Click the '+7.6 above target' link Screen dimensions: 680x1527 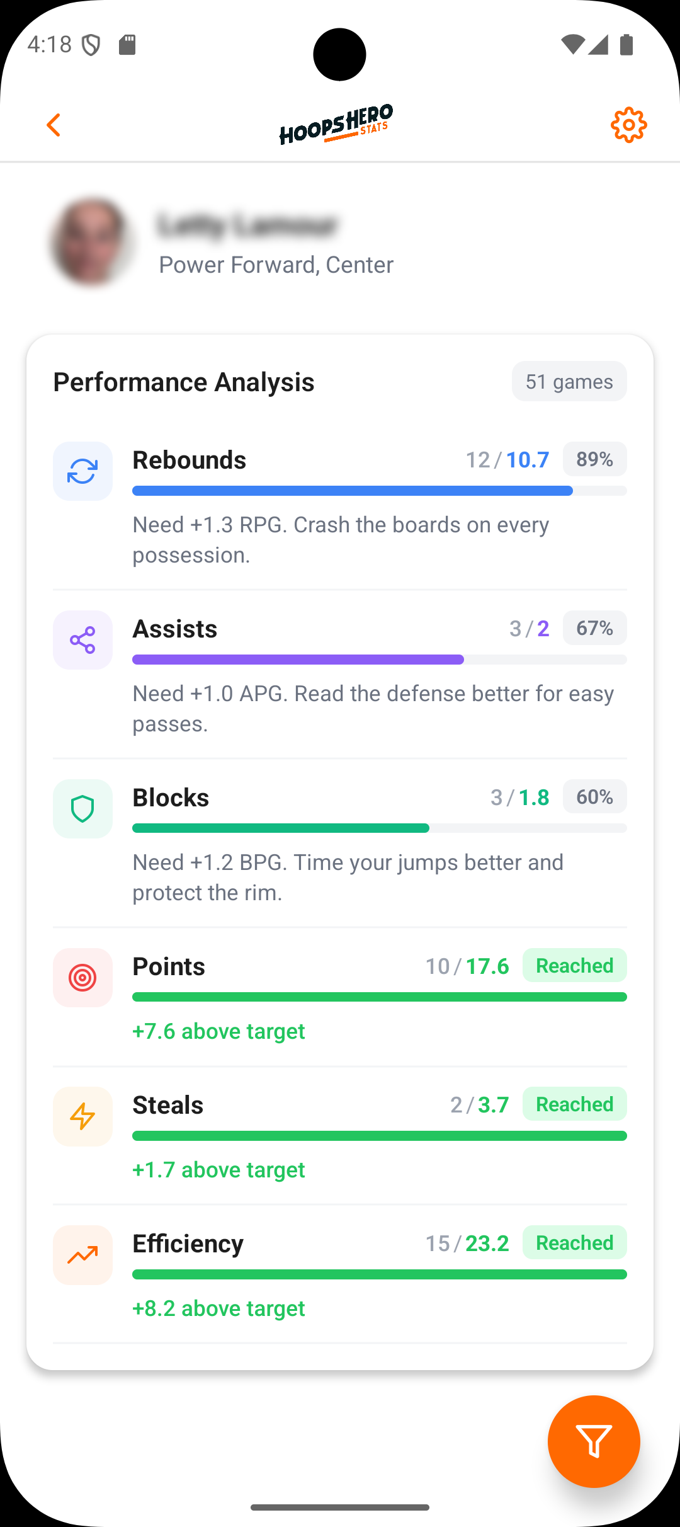pos(218,1031)
